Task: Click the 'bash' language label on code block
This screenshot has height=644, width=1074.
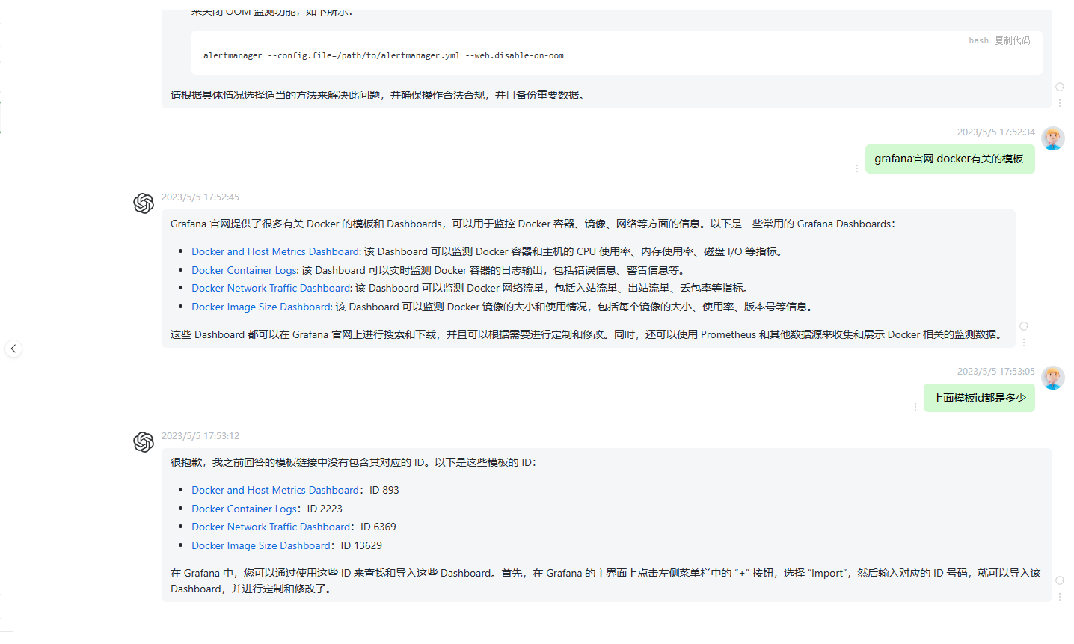Action: [x=978, y=40]
